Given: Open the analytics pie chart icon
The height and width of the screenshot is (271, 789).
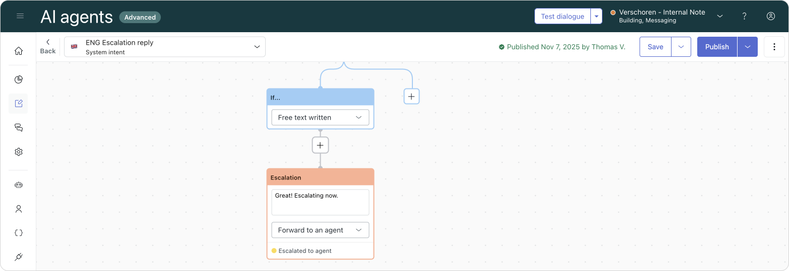Looking at the screenshot, I should tap(19, 79).
